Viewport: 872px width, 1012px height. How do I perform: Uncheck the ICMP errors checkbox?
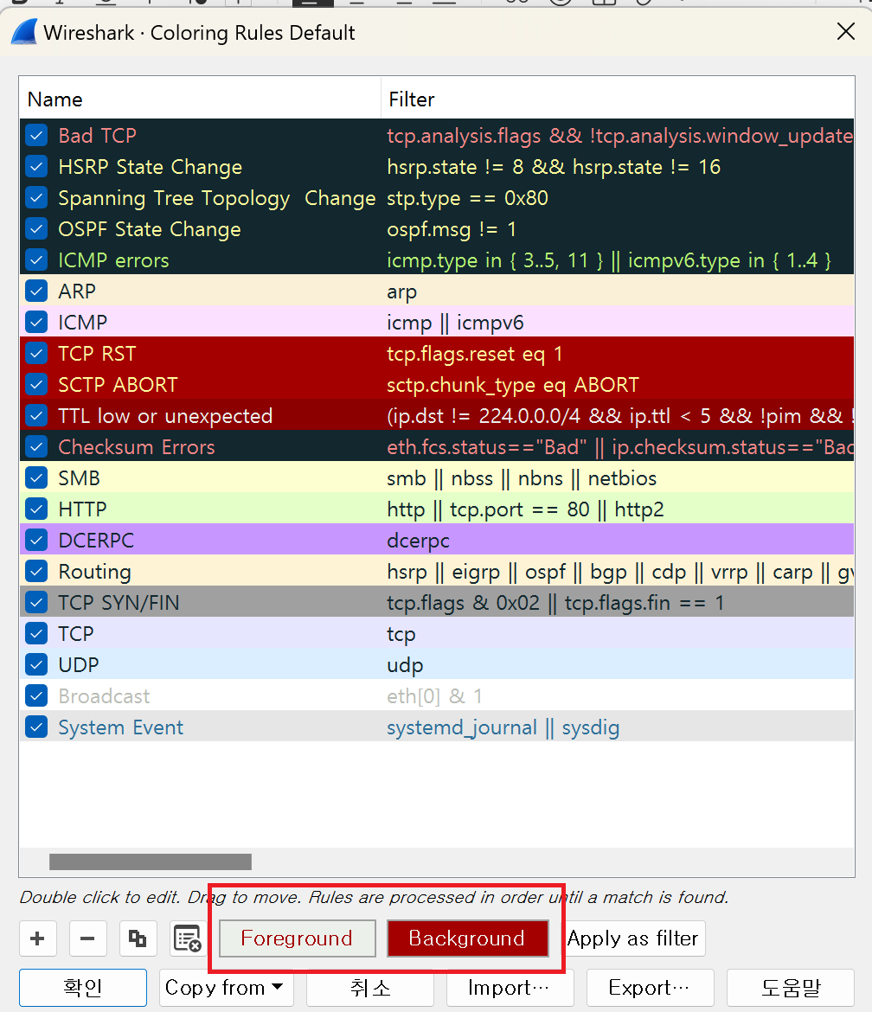pyautogui.click(x=37, y=260)
